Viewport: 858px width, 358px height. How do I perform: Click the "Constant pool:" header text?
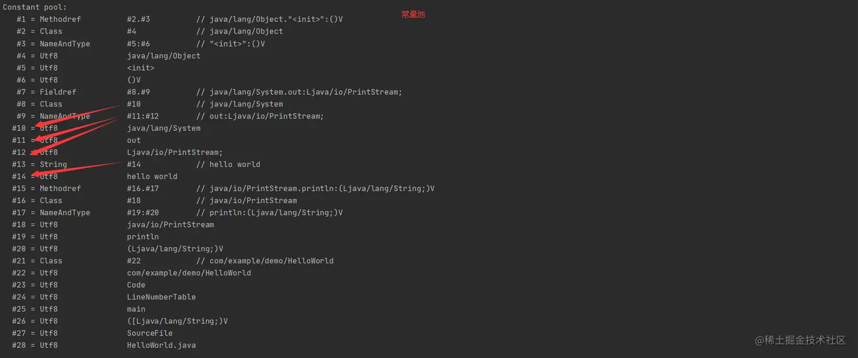35,7
